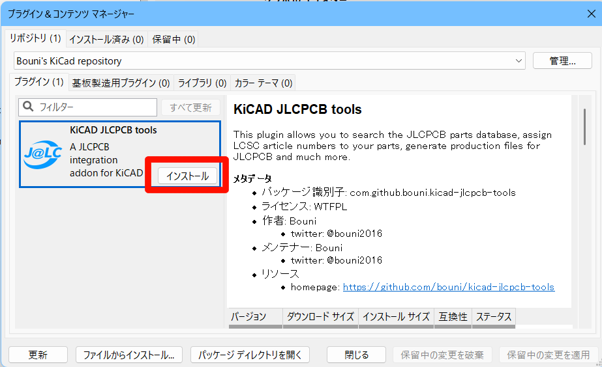Select the プラグイン (1) tab
Viewport: 602px width, 367px height.
coord(38,82)
